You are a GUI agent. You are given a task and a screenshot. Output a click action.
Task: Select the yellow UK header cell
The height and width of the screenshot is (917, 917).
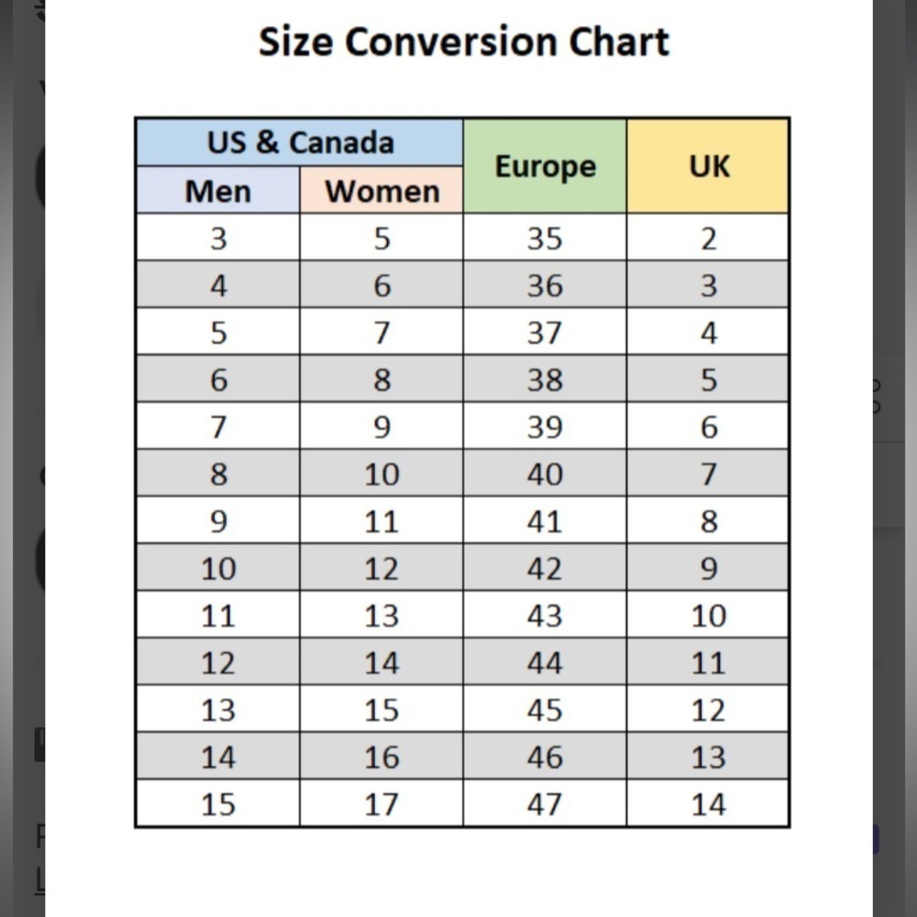point(708,166)
